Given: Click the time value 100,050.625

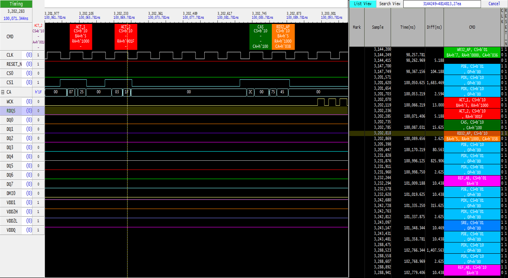Looking at the screenshot, I should [x=414, y=83].
